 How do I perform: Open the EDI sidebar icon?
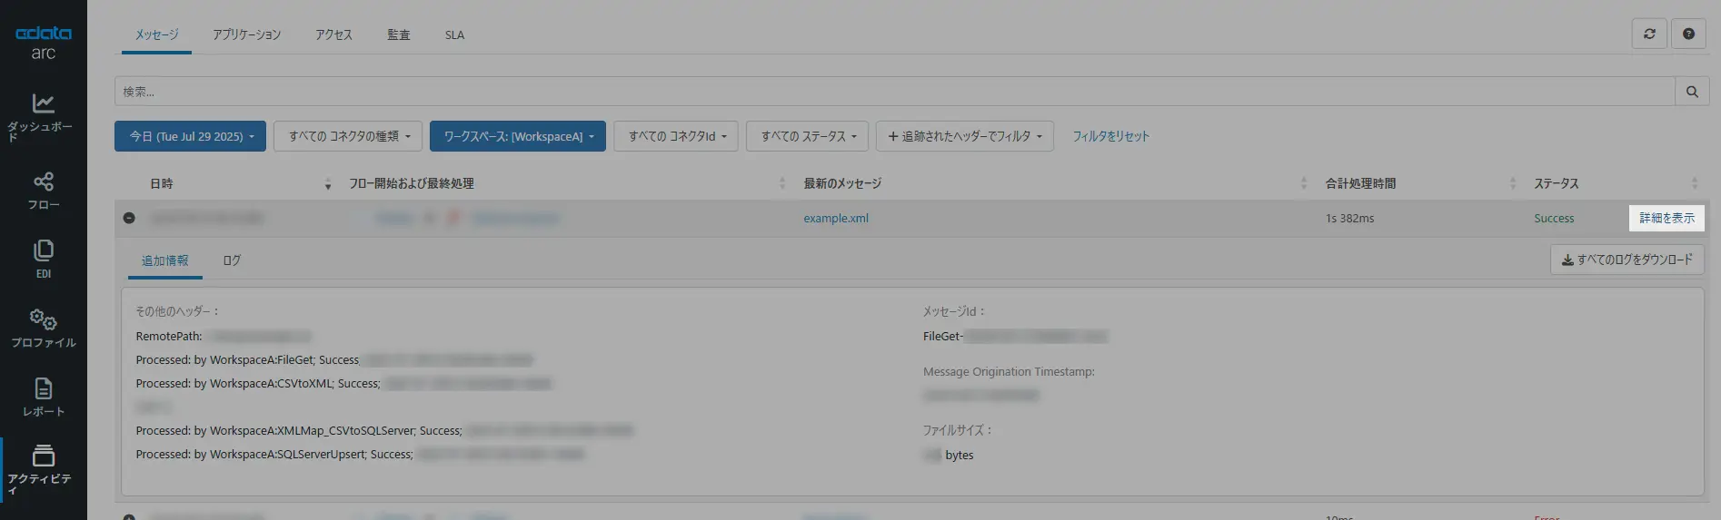point(43,250)
